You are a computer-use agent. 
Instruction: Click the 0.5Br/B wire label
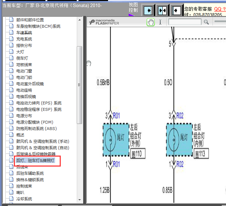pyautogui.click(x=103, y=83)
